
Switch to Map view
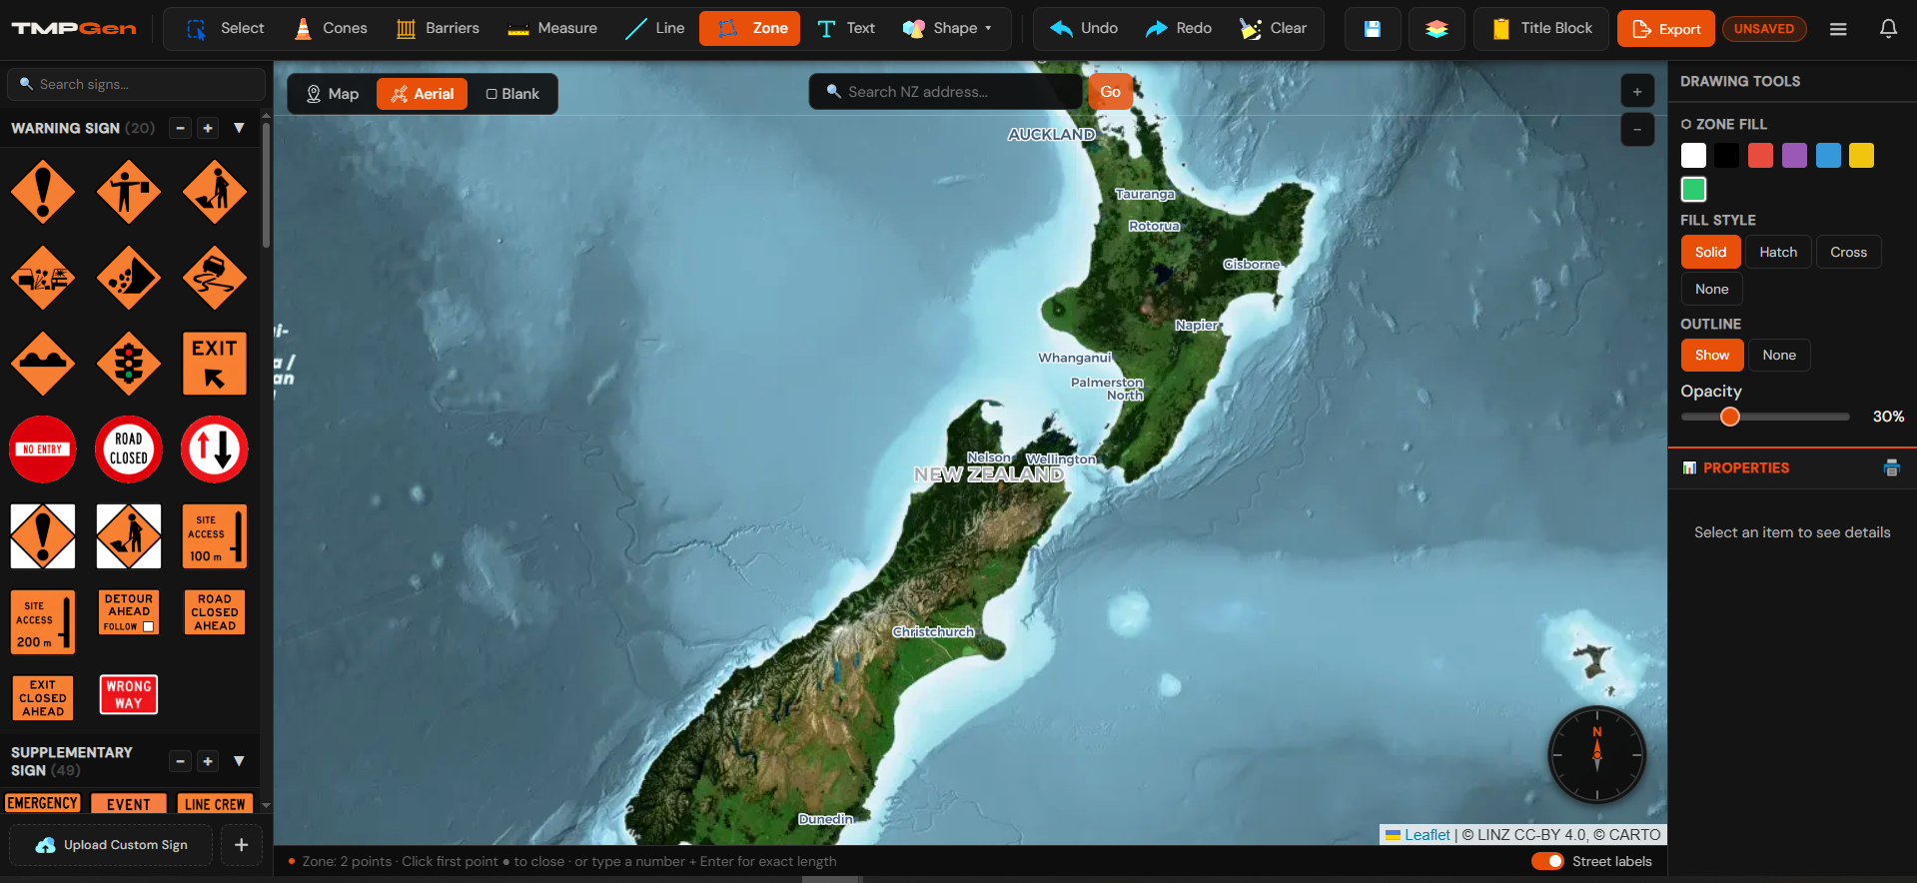point(333,94)
